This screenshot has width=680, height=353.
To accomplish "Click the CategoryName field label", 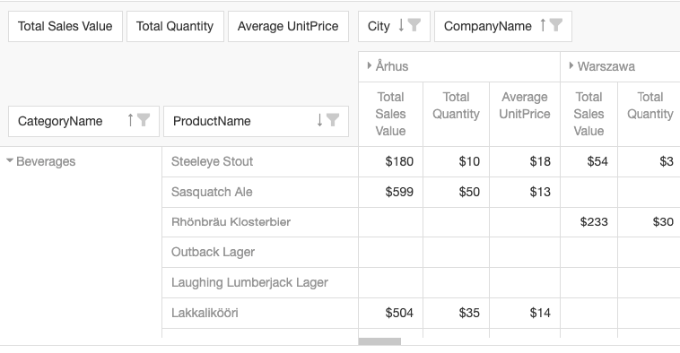I will pyautogui.click(x=60, y=121).
